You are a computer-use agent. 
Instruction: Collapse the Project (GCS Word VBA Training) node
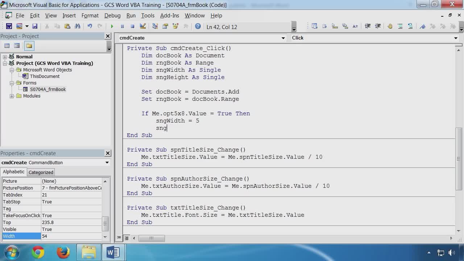pyautogui.click(x=5, y=63)
